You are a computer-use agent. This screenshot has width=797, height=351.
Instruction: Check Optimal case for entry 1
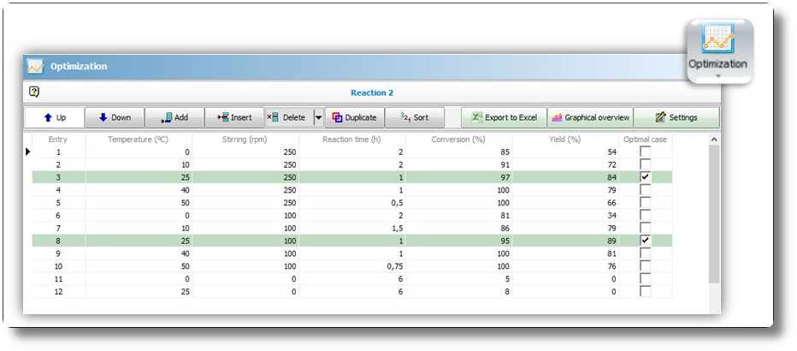[645, 152]
